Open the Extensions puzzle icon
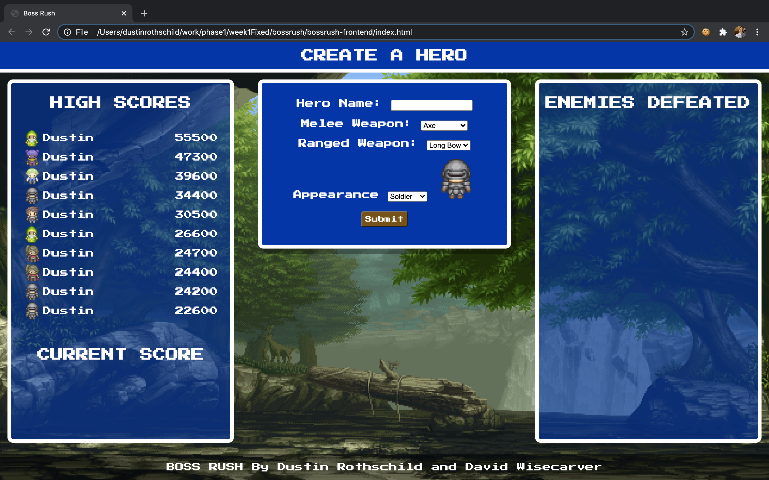Screen dimensions: 769x480 click(723, 32)
